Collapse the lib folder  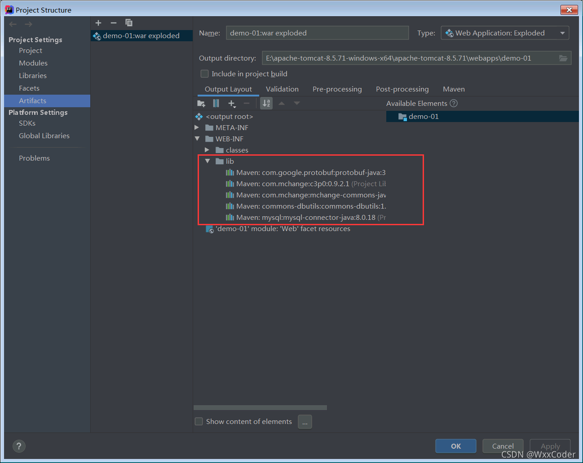207,161
